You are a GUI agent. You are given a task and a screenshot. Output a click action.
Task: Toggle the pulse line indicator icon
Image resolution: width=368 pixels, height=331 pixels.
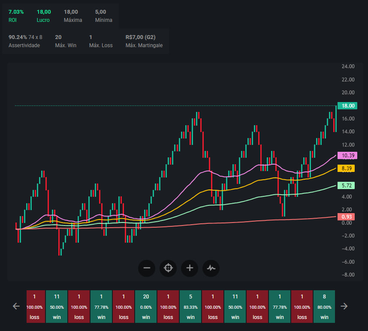coord(211,268)
